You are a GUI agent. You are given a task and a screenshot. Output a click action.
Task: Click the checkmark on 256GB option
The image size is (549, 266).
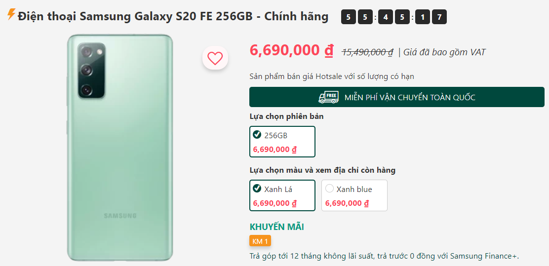[257, 134]
